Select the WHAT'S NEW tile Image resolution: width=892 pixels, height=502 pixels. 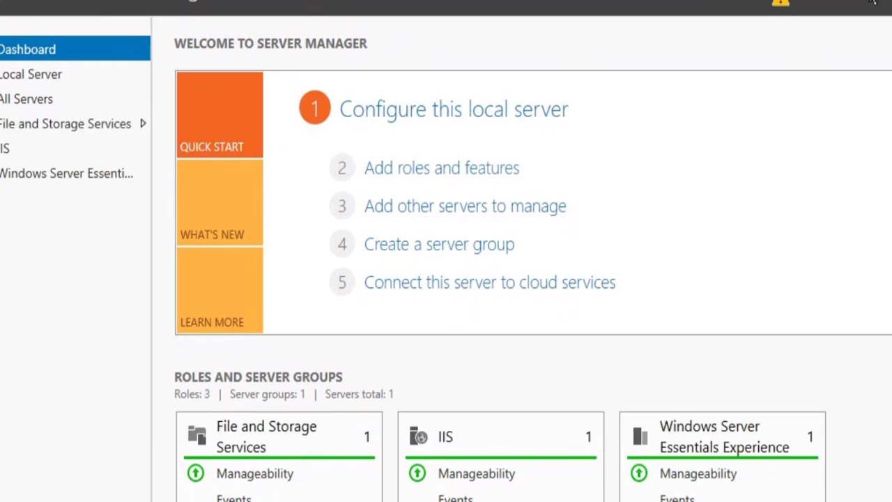click(x=220, y=203)
